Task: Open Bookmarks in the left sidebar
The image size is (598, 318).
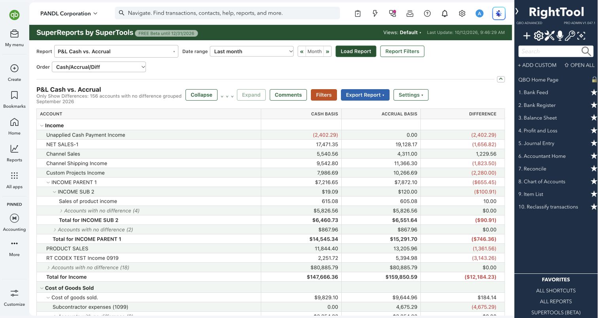Action: (x=14, y=95)
